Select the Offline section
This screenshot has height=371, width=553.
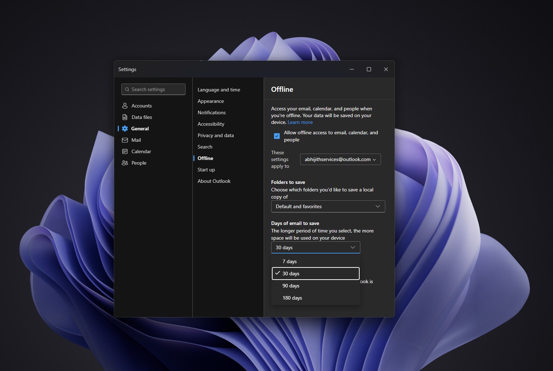click(x=205, y=158)
